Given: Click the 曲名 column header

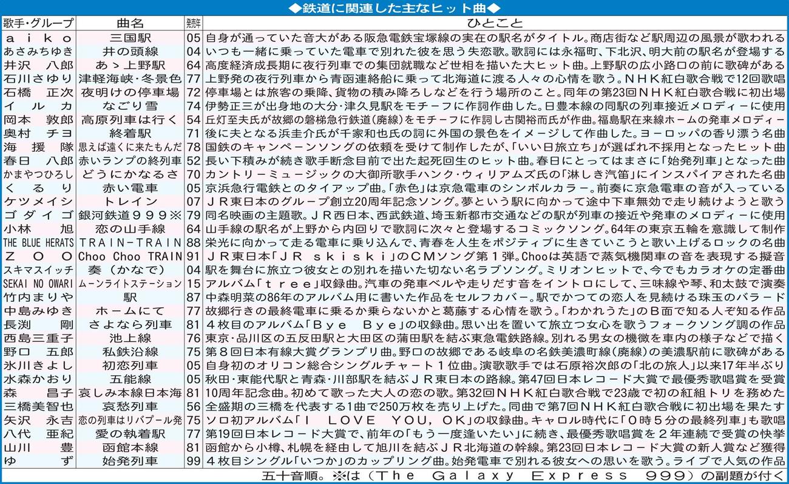Looking at the screenshot, I should pos(130,23).
